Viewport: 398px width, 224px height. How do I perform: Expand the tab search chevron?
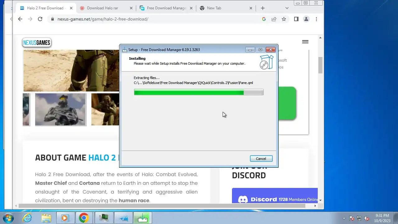tap(287, 8)
